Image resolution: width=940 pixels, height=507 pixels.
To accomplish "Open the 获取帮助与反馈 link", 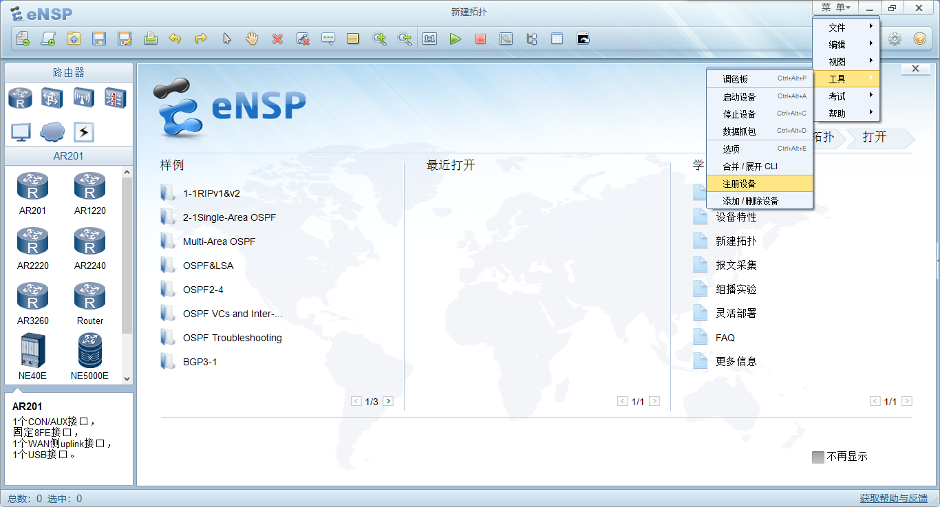I will (x=893, y=498).
